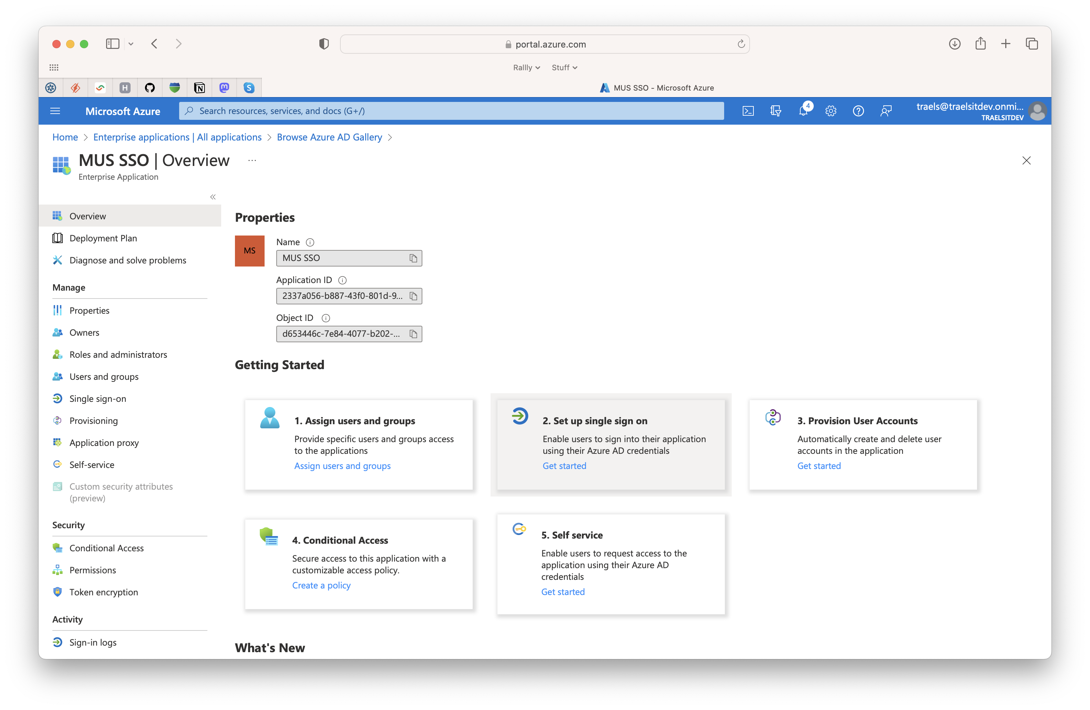This screenshot has width=1090, height=710.
Task: Select Conditional Access under Security
Action: point(106,548)
